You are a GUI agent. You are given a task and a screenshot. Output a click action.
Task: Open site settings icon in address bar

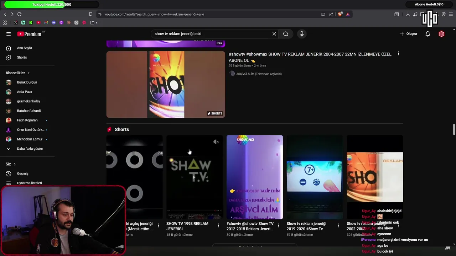click(100, 14)
